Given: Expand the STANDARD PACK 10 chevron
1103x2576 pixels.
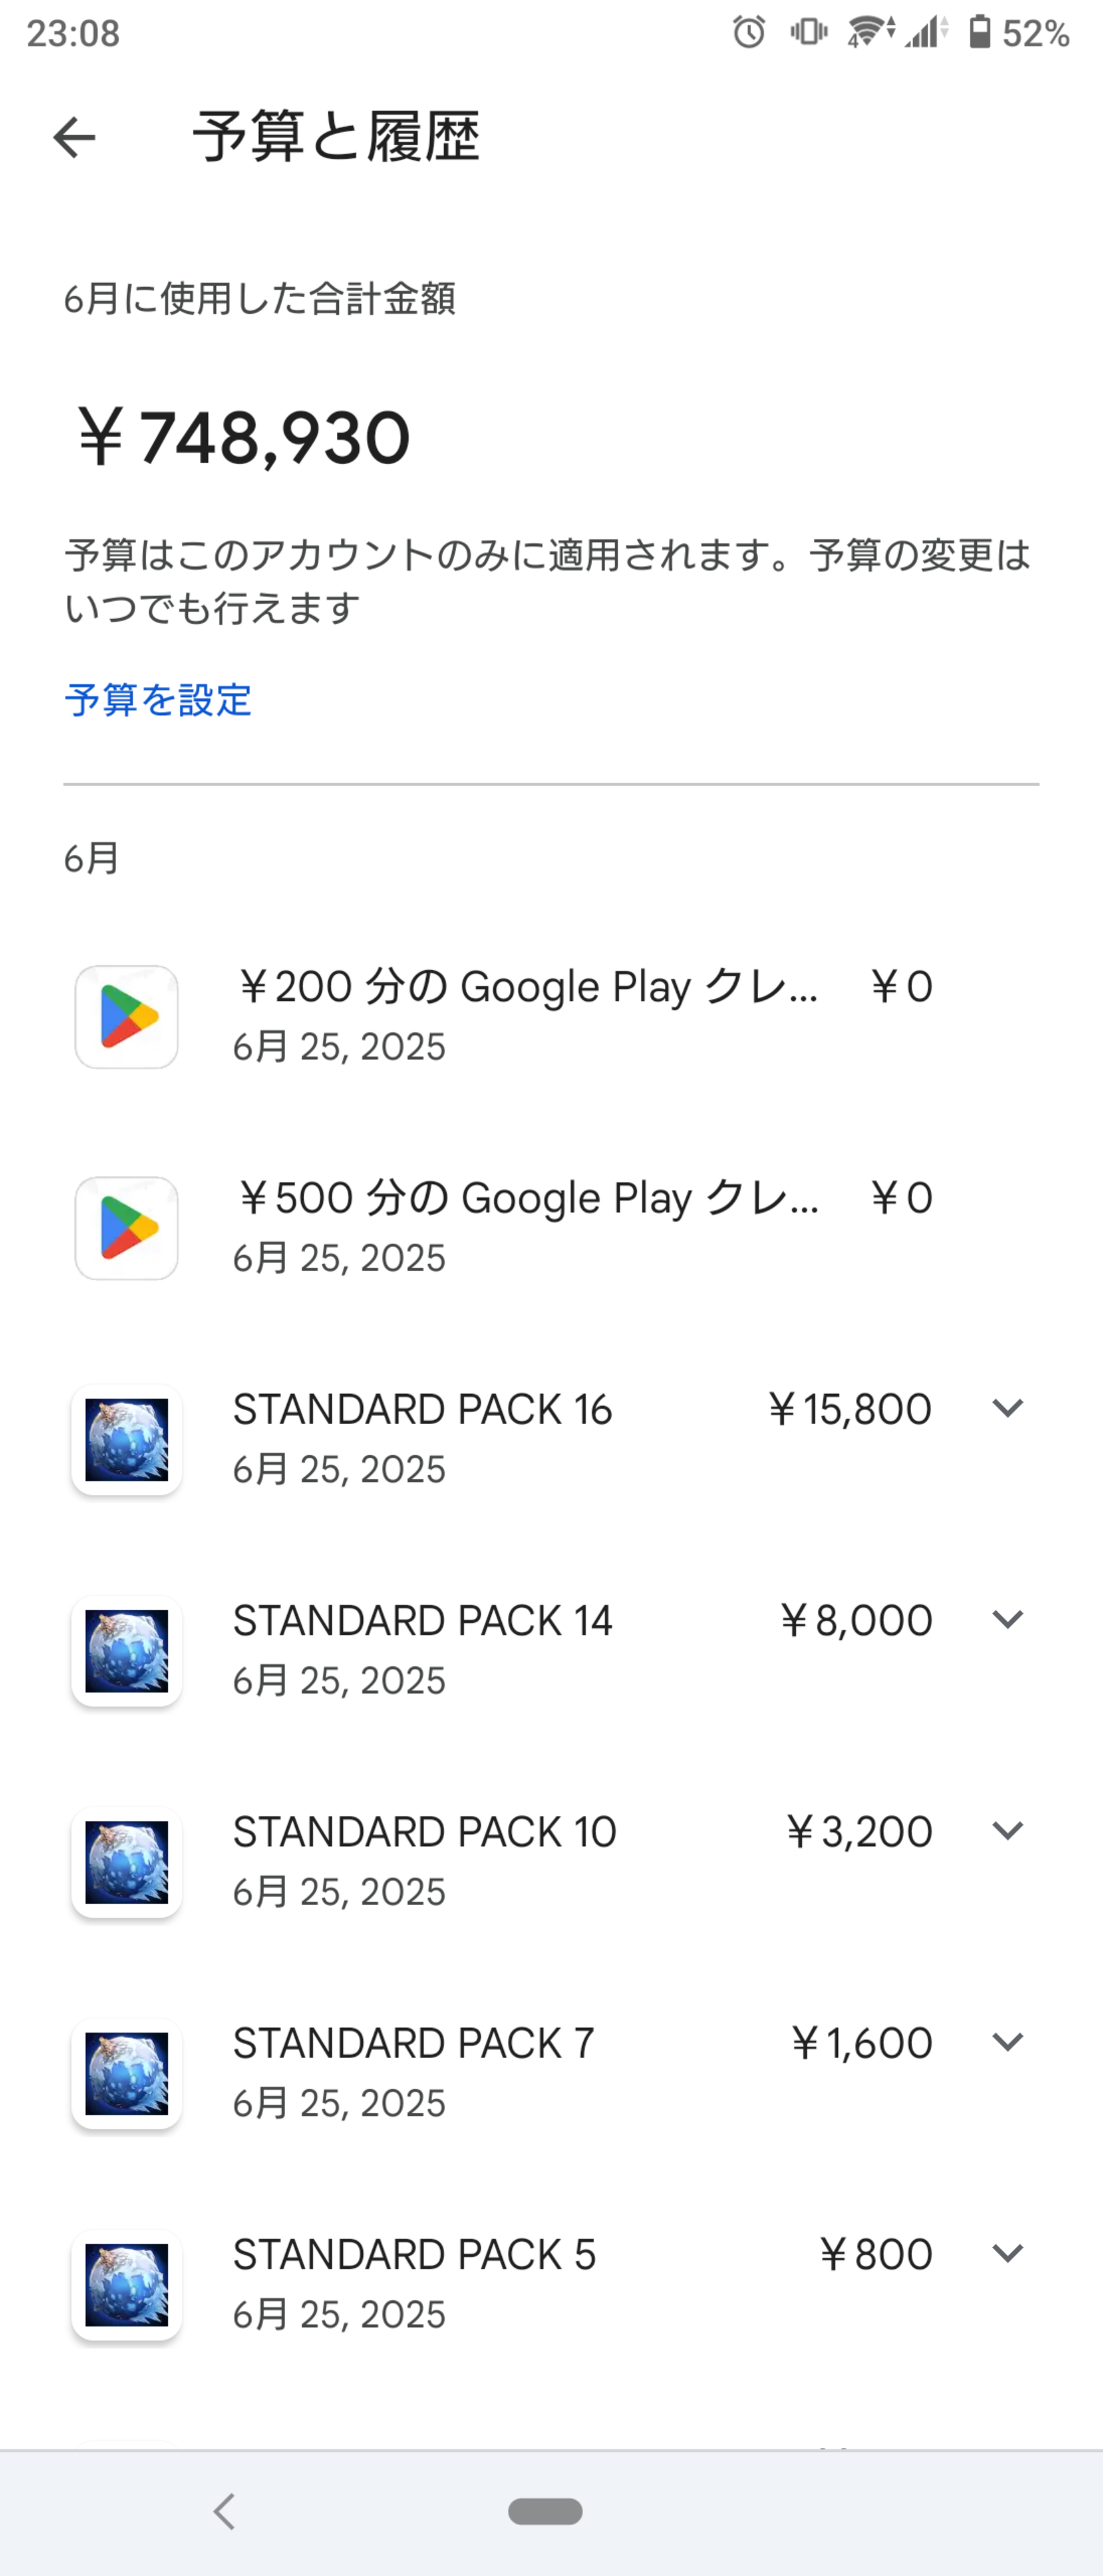Looking at the screenshot, I should [1007, 1830].
